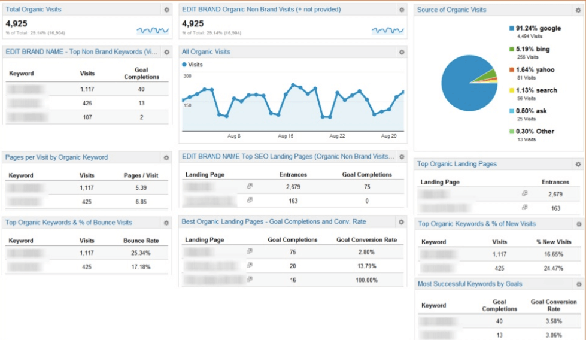Click the sparkline in Total Organic Visits
The image size is (586, 340).
coord(153,31)
